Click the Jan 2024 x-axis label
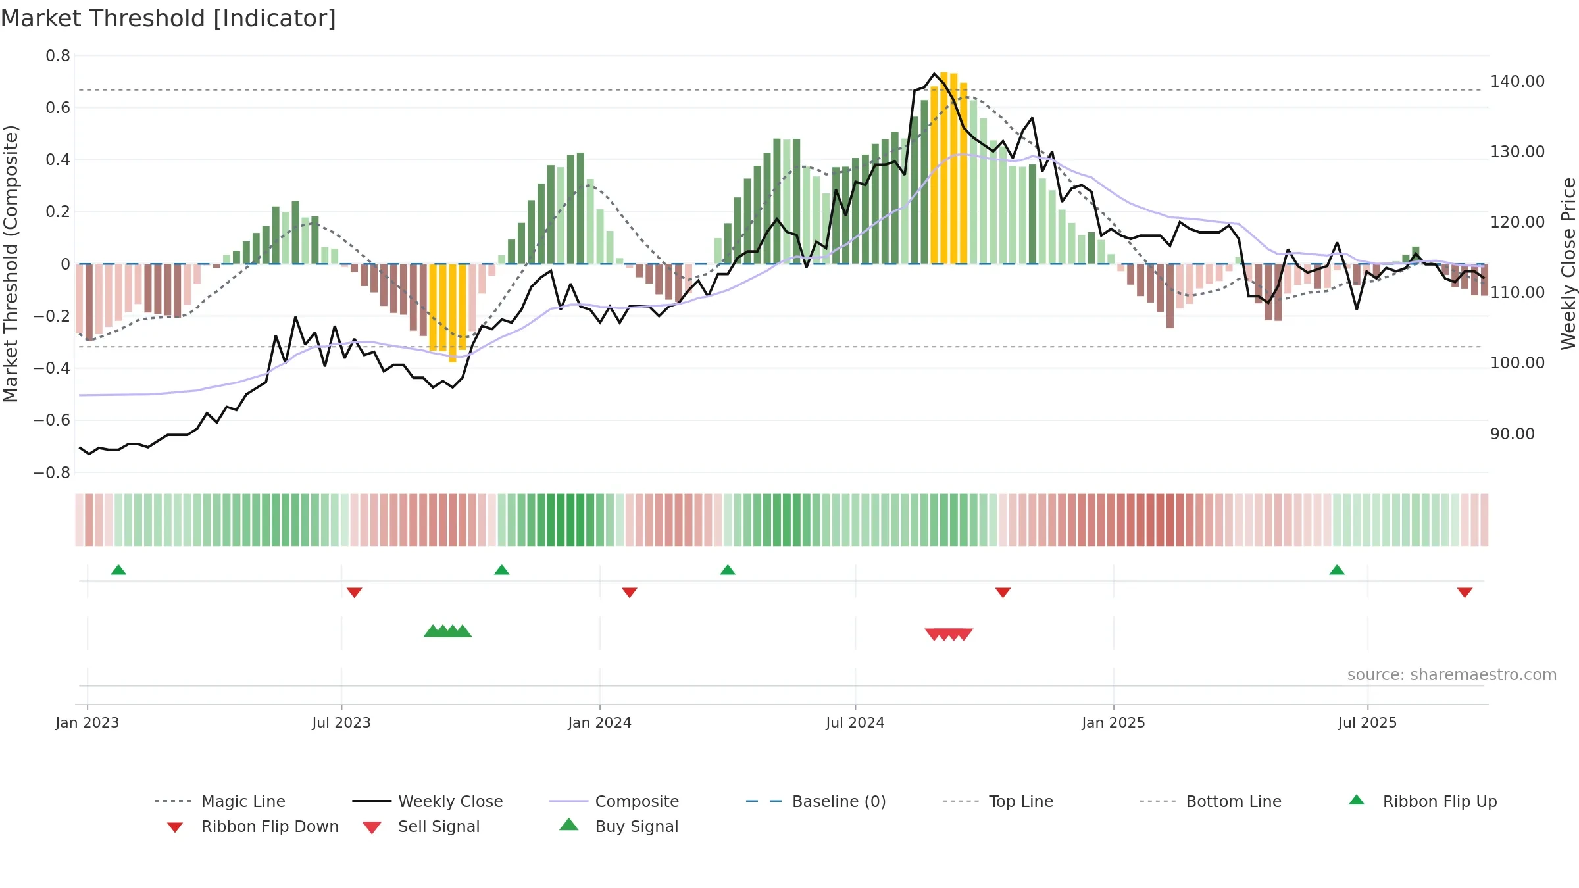 coord(600,723)
